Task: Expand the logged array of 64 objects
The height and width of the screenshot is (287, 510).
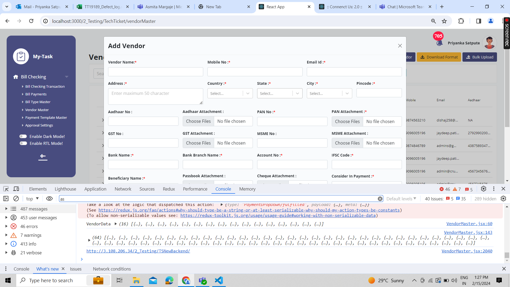Action: click(x=89, y=240)
